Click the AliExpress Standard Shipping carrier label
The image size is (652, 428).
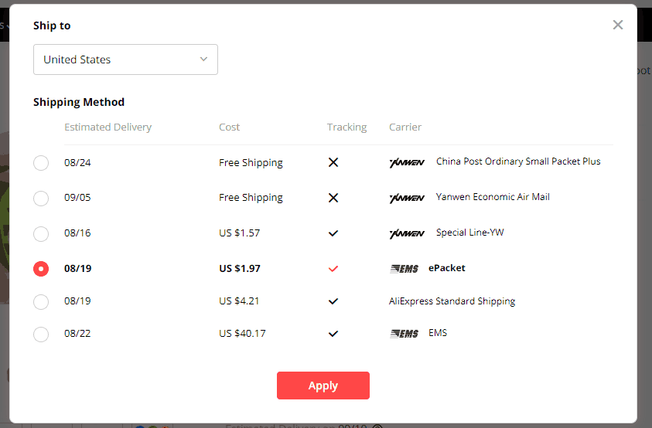[x=452, y=301]
